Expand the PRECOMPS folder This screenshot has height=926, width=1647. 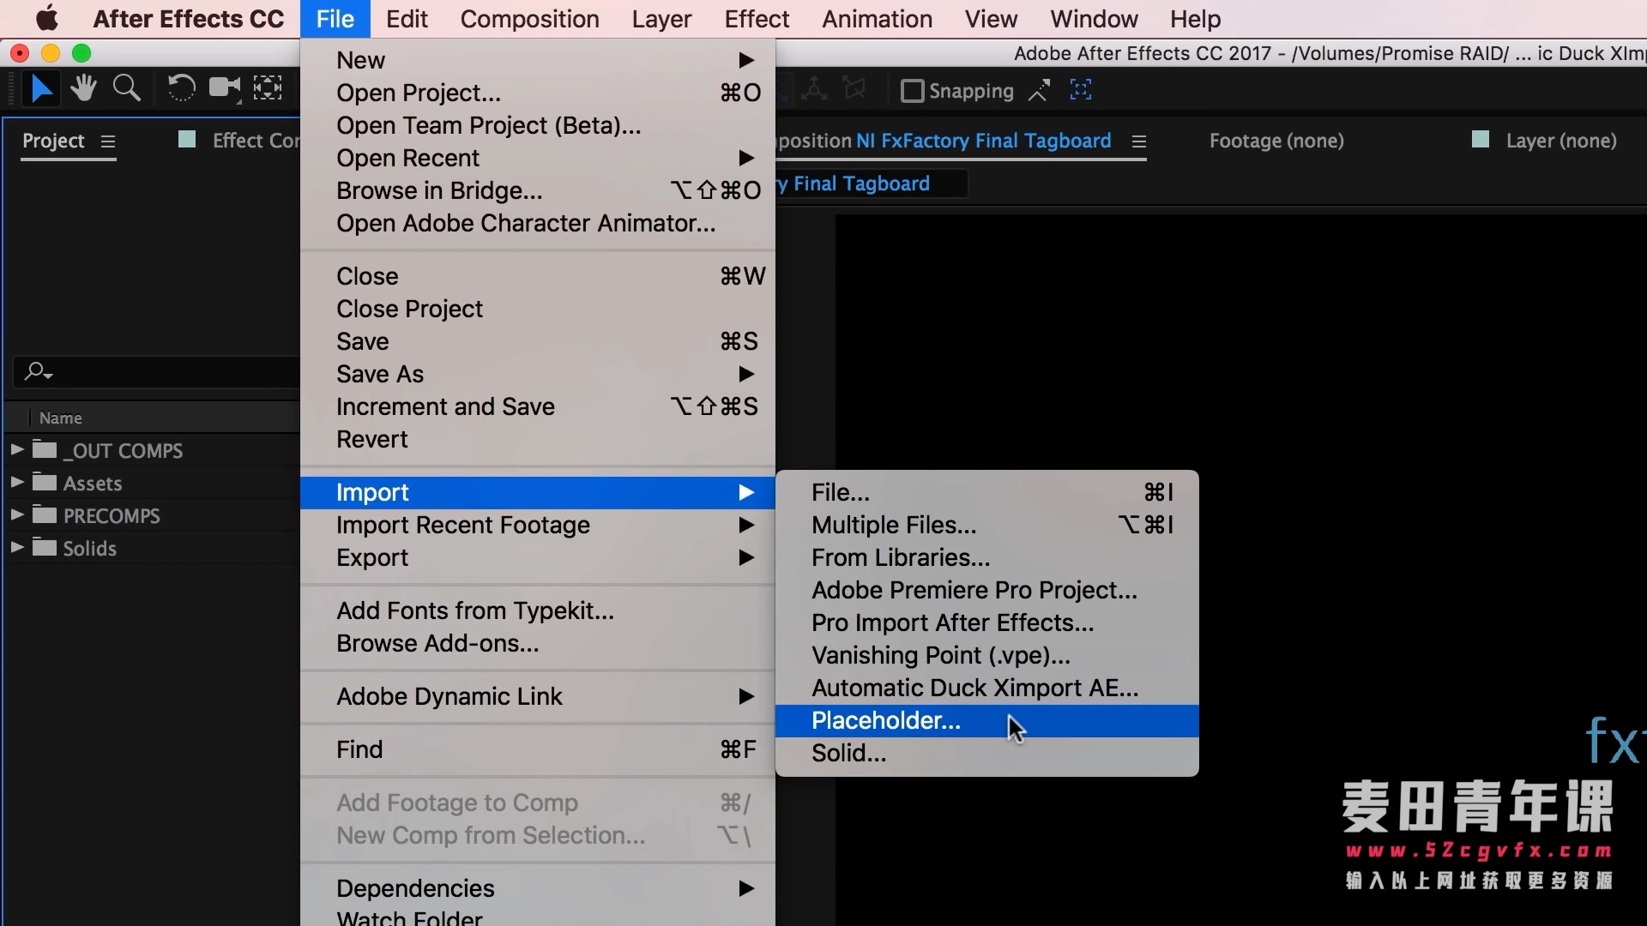[16, 514]
